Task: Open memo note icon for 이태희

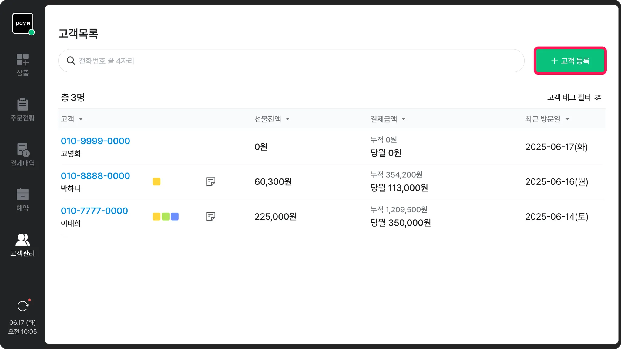Action: (211, 216)
